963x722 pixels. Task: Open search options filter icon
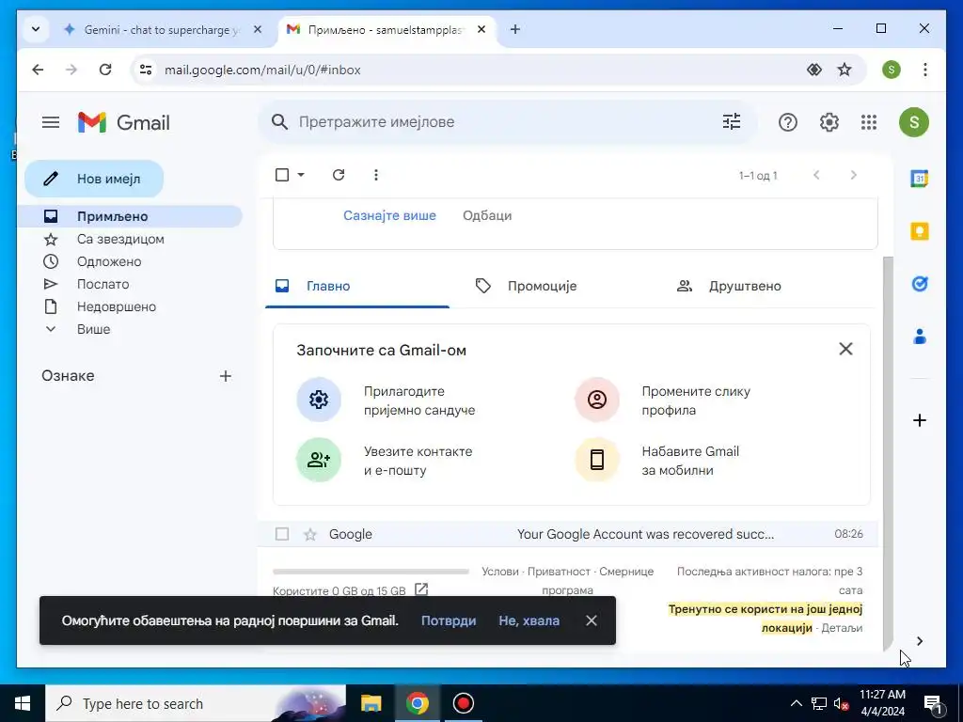click(731, 121)
